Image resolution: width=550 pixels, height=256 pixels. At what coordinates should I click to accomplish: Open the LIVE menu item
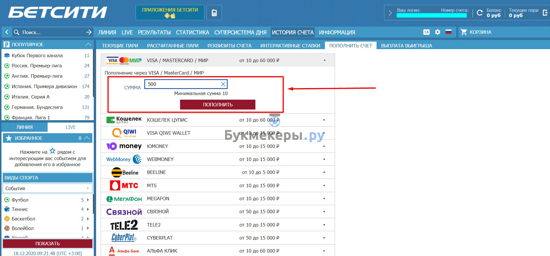pyautogui.click(x=127, y=32)
